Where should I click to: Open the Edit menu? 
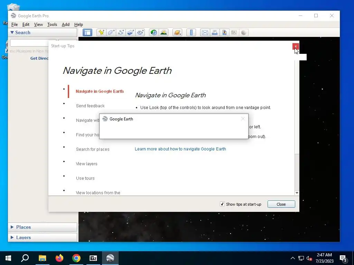[x=26, y=24]
